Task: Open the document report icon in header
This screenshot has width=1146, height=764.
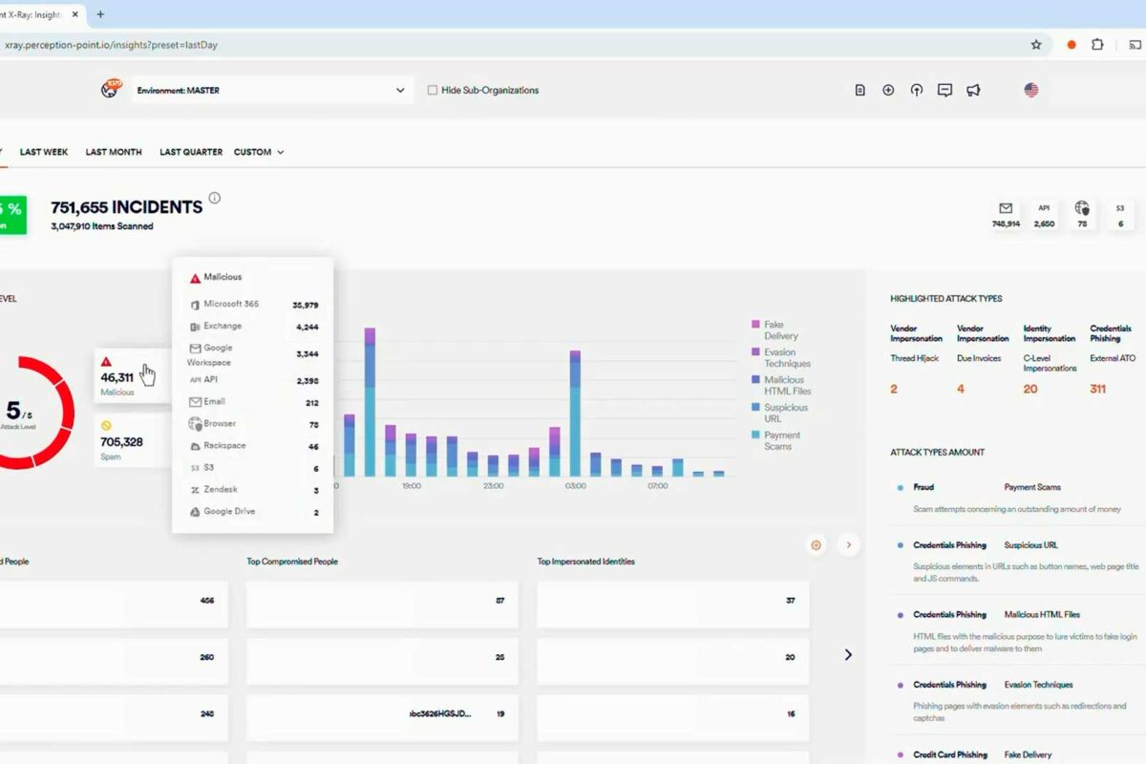Action: point(859,90)
